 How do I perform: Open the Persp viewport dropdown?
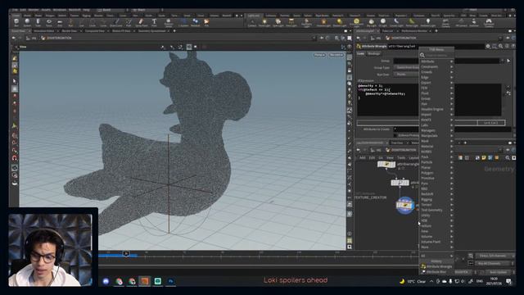[319, 55]
